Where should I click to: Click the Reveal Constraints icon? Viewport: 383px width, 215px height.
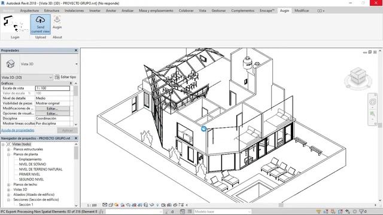pyautogui.click(x=181, y=205)
